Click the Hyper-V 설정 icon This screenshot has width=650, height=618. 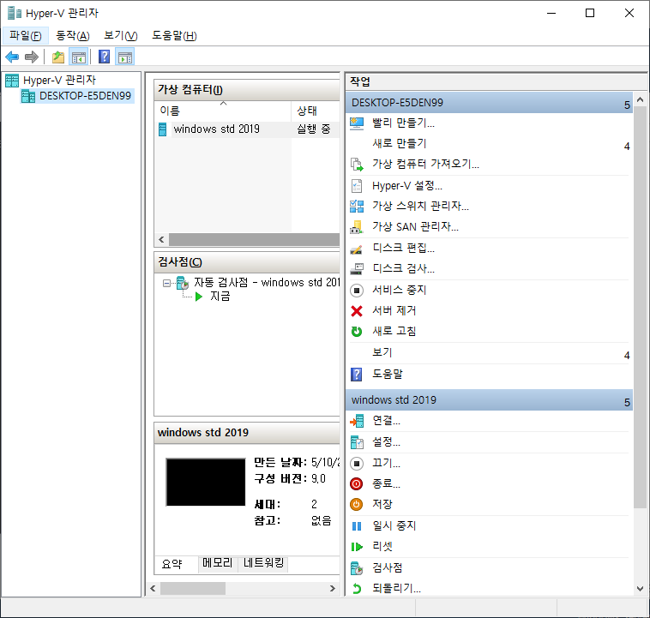point(357,186)
